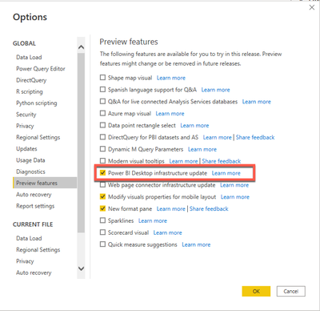This screenshot has width=320, height=311.
Task: Open Learn more link for Azure map visual
Action: [170, 114]
